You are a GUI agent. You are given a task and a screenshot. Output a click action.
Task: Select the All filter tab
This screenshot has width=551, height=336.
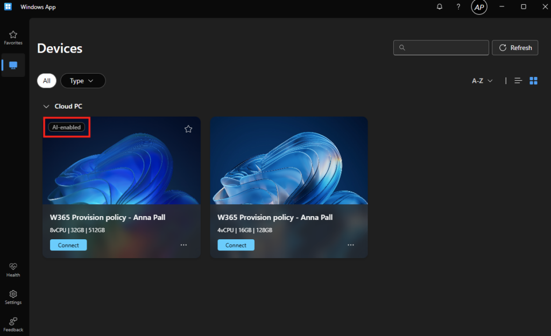(47, 81)
